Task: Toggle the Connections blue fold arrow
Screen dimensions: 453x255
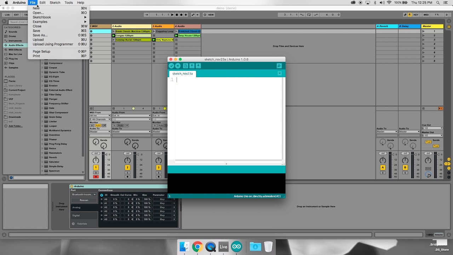Action: tap(102, 195)
